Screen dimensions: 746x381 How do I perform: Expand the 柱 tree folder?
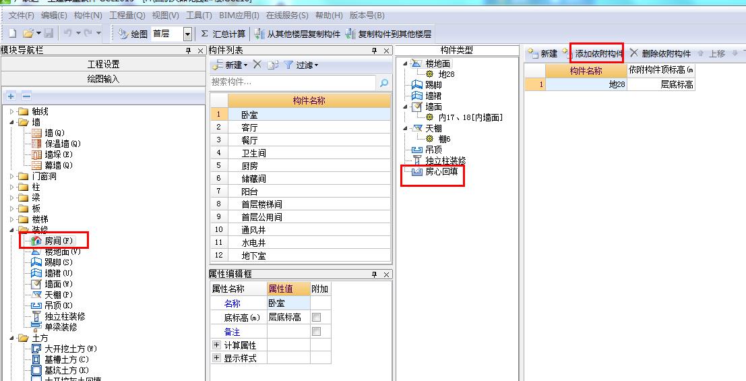click(12, 187)
